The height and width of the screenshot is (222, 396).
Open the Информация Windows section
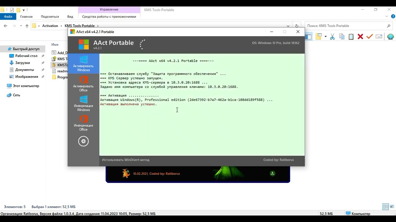click(84, 103)
